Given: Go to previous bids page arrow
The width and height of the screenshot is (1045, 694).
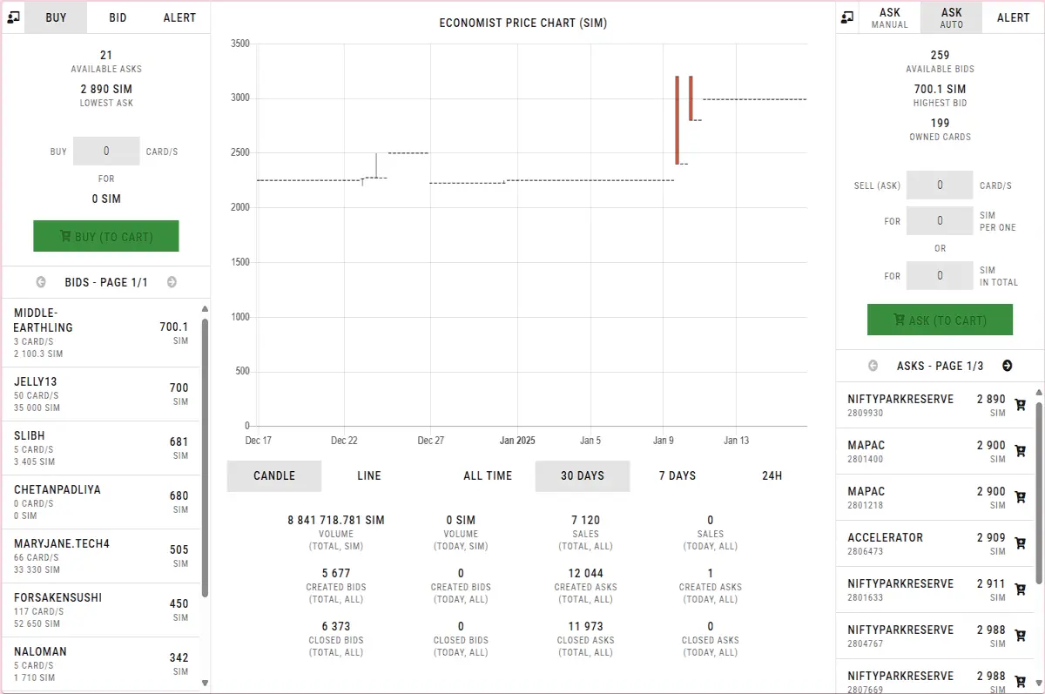Looking at the screenshot, I should click(x=41, y=282).
